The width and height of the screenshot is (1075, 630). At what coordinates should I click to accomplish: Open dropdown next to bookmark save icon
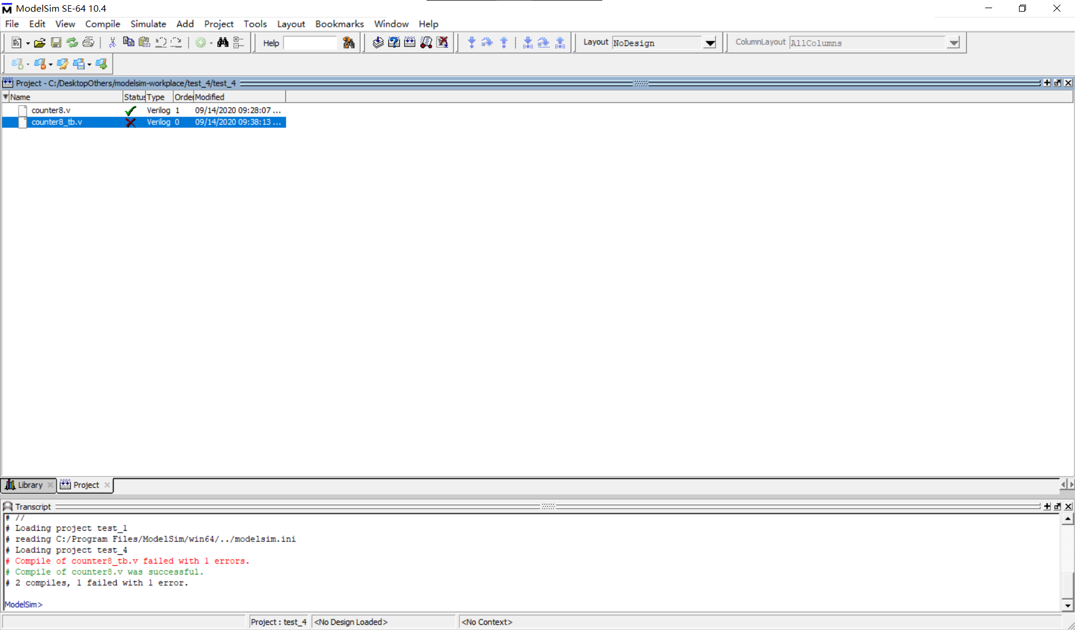coord(89,65)
